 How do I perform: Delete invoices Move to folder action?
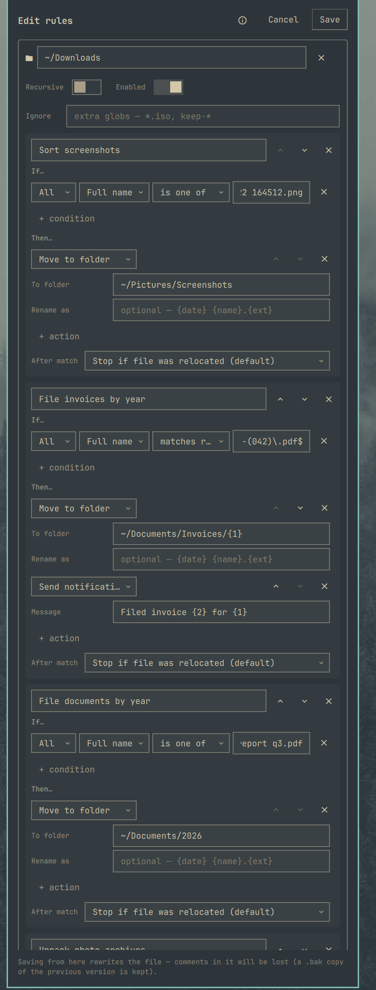point(324,508)
